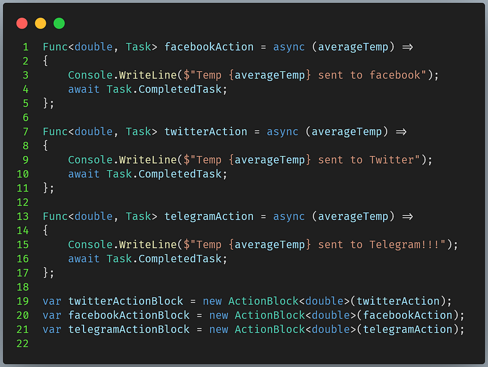The image size is (488, 367).
Task: Click the 'sent to Telegram!!!' string text
Action: (x=379, y=245)
